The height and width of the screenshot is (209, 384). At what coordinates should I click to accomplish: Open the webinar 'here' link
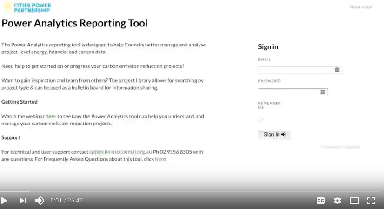coord(51,116)
